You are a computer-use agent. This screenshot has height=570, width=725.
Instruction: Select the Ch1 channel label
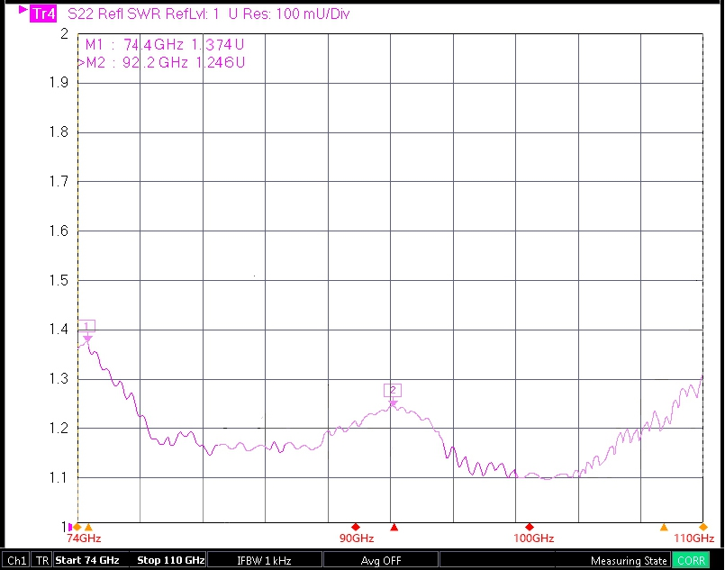(16, 560)
